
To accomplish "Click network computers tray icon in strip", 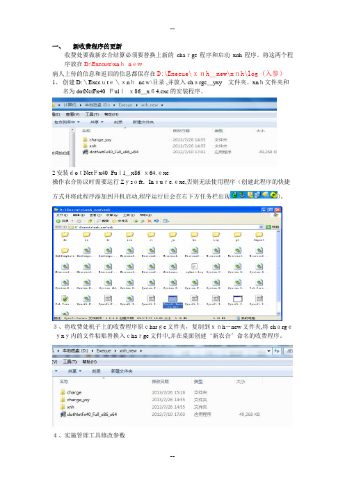I will tap(257, 195).
